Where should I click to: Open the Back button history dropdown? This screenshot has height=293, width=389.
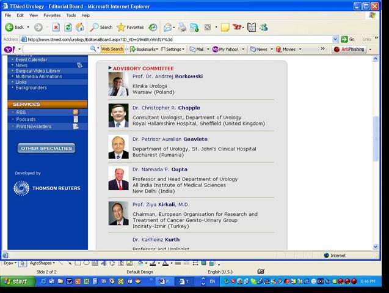tap(28, 27)
